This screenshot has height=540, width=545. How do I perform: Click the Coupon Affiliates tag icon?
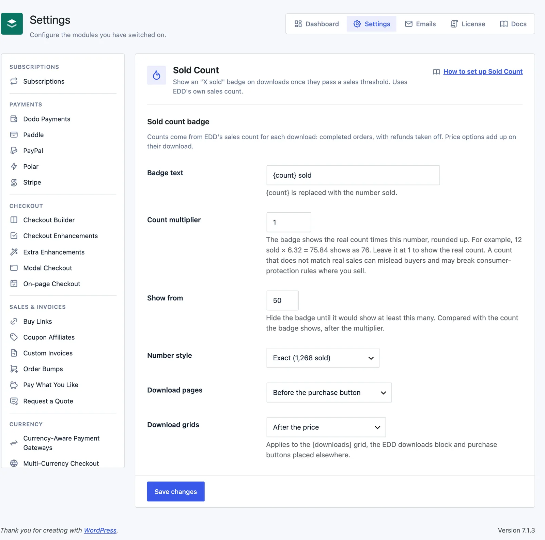click(x=14, y=337)
